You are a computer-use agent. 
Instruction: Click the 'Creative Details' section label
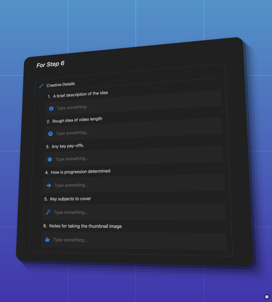coord(61,84)
